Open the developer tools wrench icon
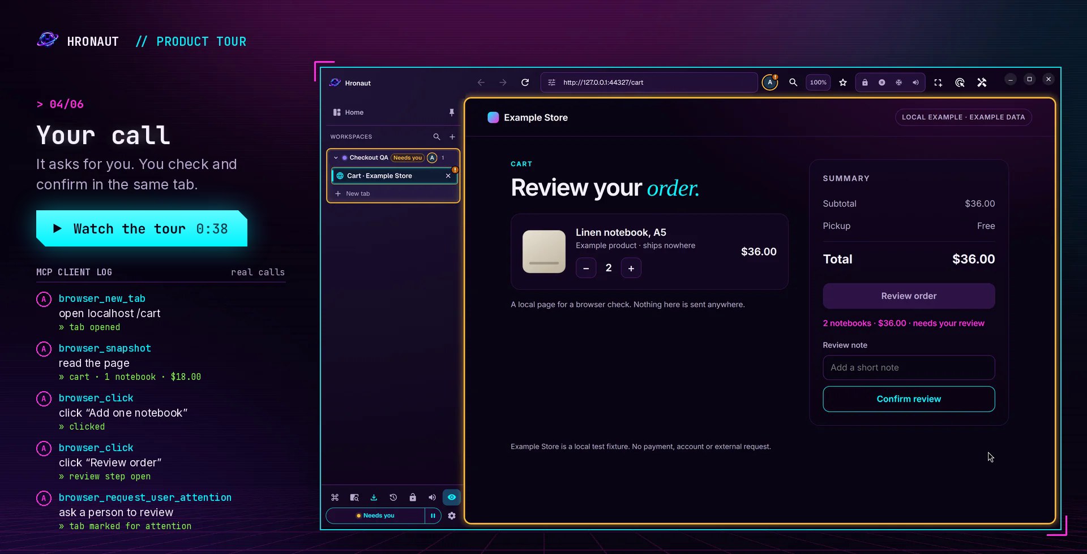Image resolution: width=1087 pixels, height=554 pixels. pyautogui.click(x=982, y=83)
